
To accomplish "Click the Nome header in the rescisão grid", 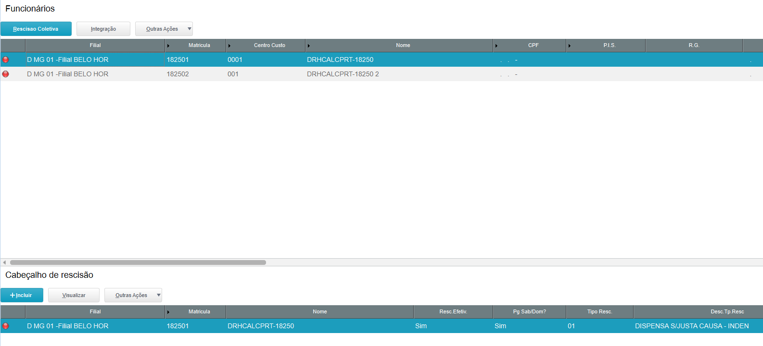I will coord(320,311).
